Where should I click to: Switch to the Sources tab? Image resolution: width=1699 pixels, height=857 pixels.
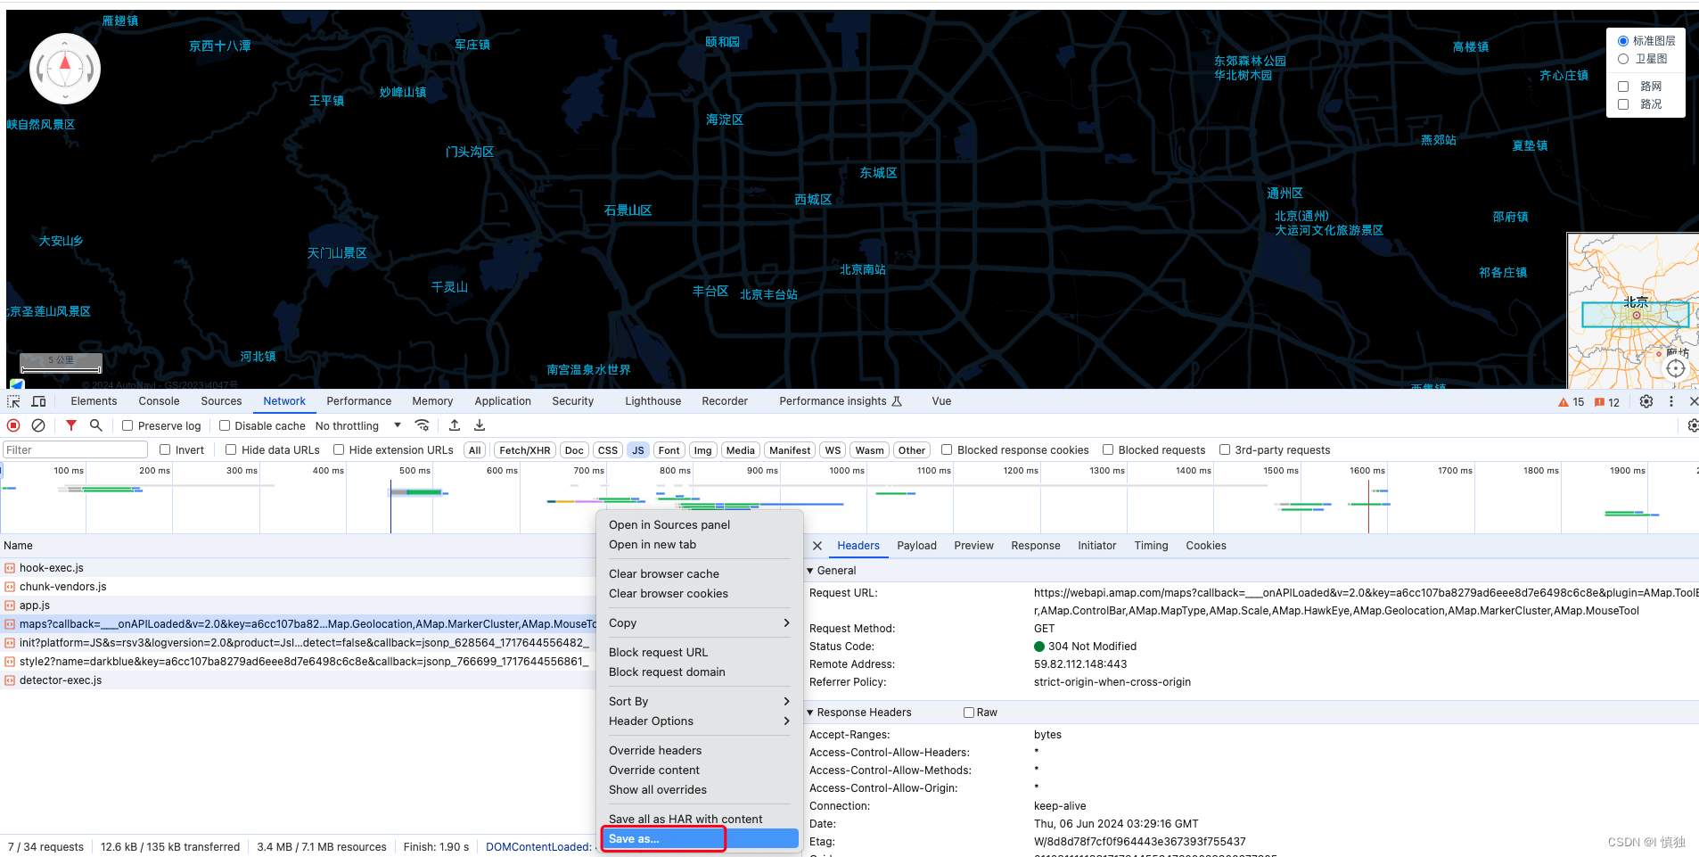221,401
